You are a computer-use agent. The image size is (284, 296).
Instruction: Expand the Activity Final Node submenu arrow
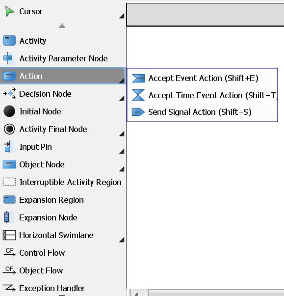coord(122,134)
